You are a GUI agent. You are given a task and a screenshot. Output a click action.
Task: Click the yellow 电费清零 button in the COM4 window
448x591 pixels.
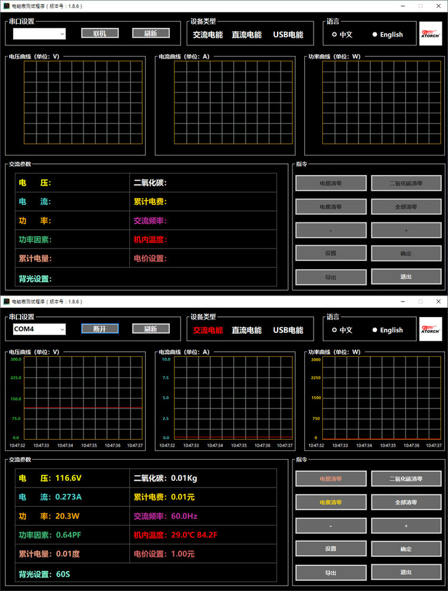[x=330, y=503]
